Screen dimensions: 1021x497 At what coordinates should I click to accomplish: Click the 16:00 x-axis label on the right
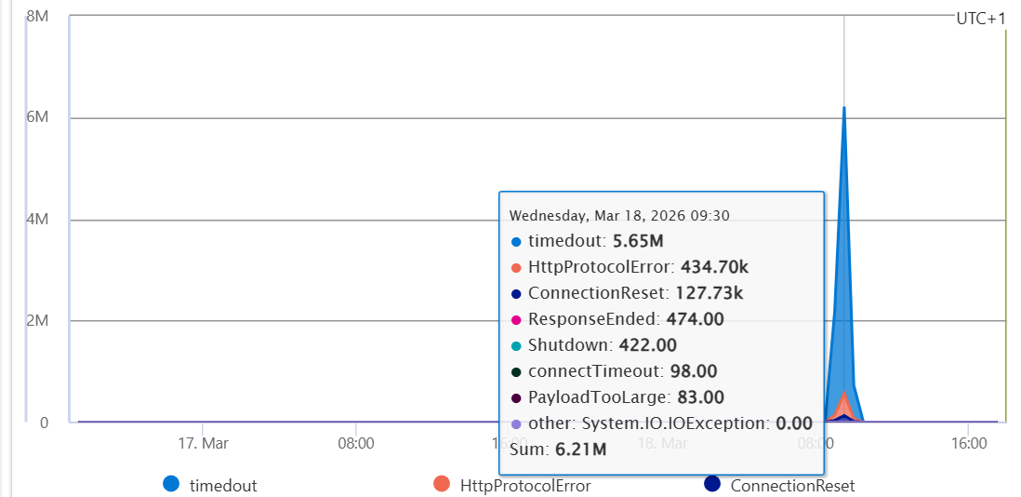coord(968,443)
